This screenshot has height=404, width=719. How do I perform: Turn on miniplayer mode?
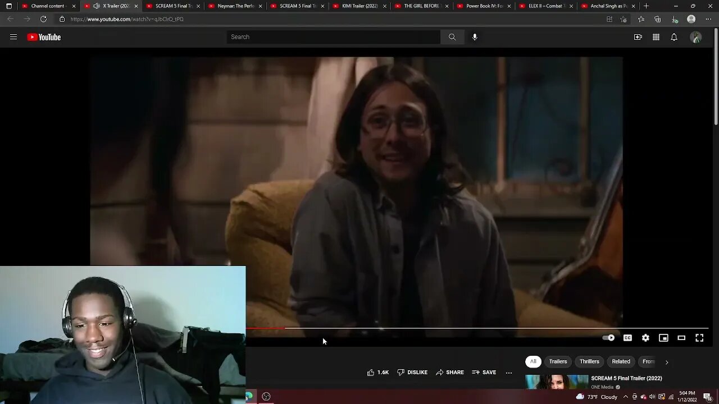coord(663,338)
